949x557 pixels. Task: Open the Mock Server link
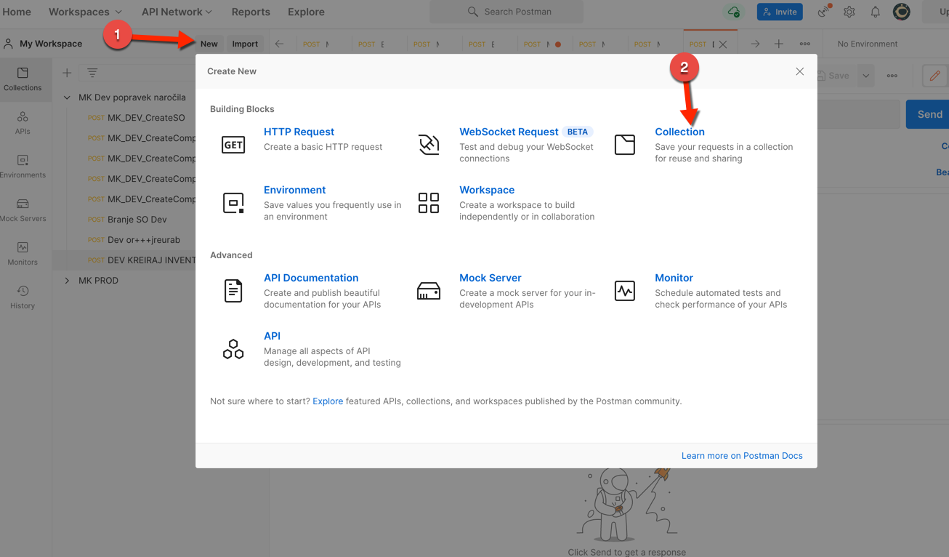[490, 278]
